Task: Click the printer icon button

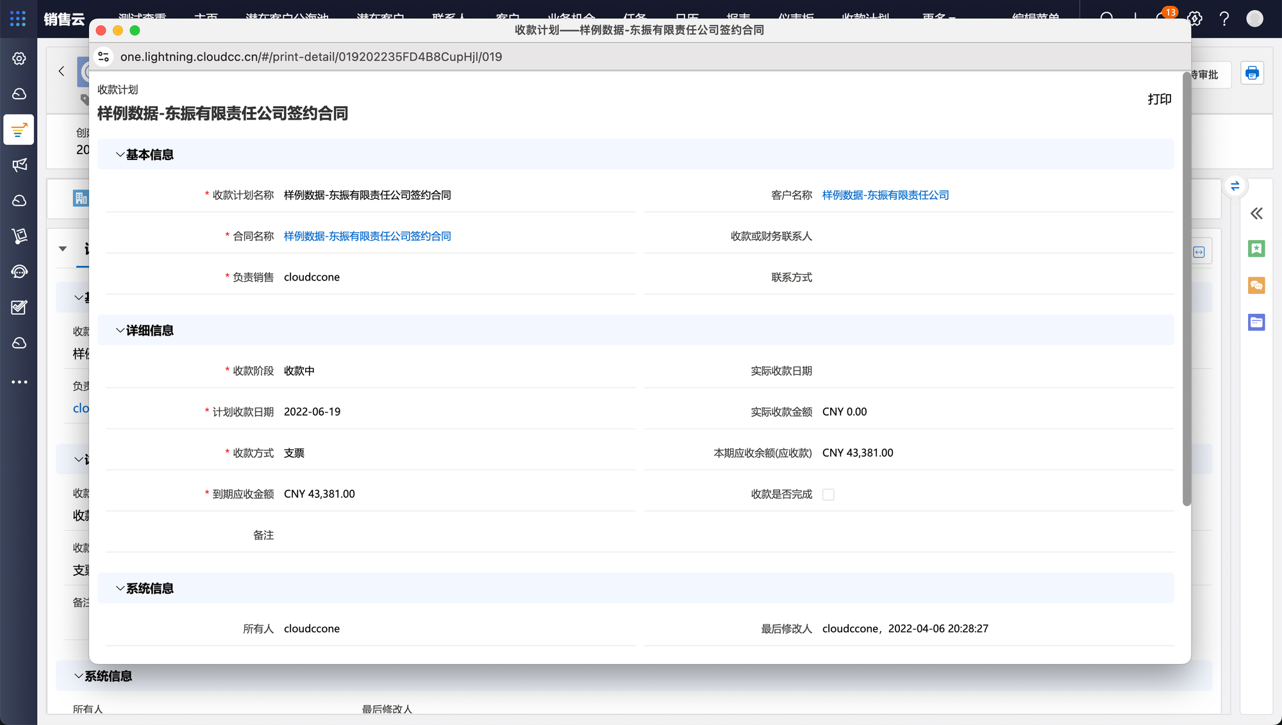Action: (x=1252, y=74)
